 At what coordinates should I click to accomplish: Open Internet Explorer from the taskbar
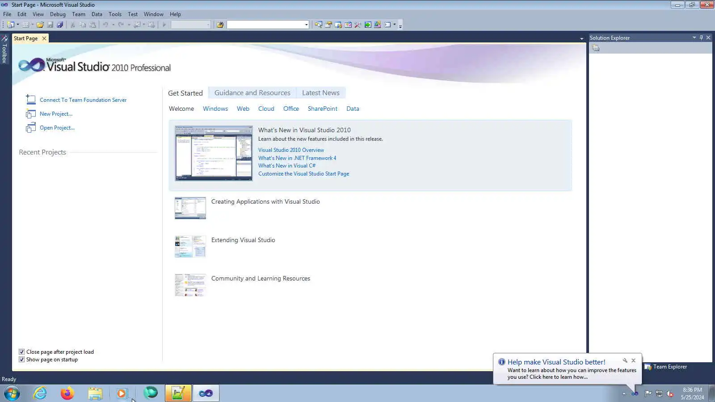pyautogui.click(x=40, y=393)
